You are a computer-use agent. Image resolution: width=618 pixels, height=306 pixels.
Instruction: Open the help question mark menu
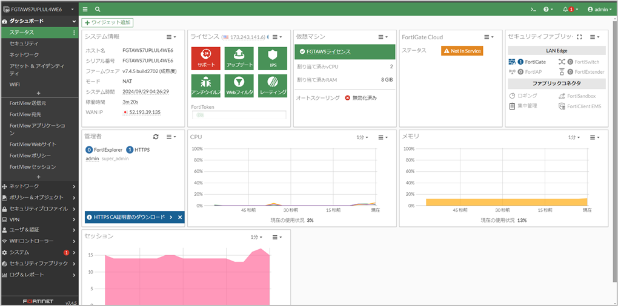[548, 9]
